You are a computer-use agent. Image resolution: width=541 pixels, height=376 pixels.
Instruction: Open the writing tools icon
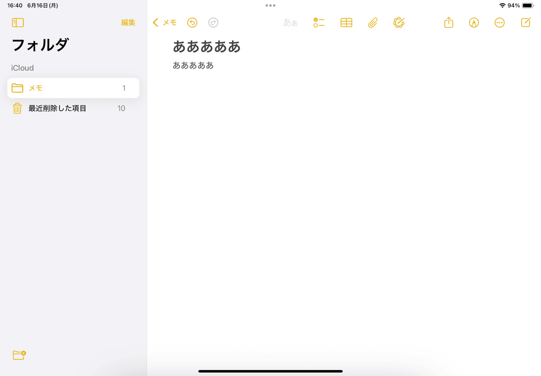coord(399,23)
